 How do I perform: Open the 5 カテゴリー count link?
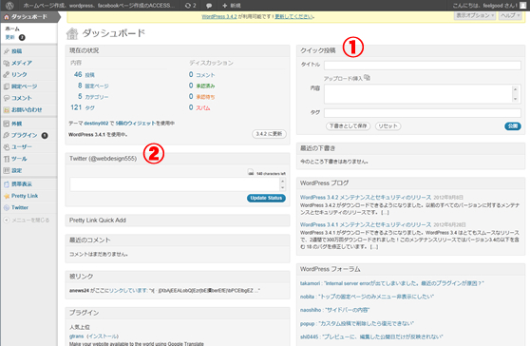(93, 96)
